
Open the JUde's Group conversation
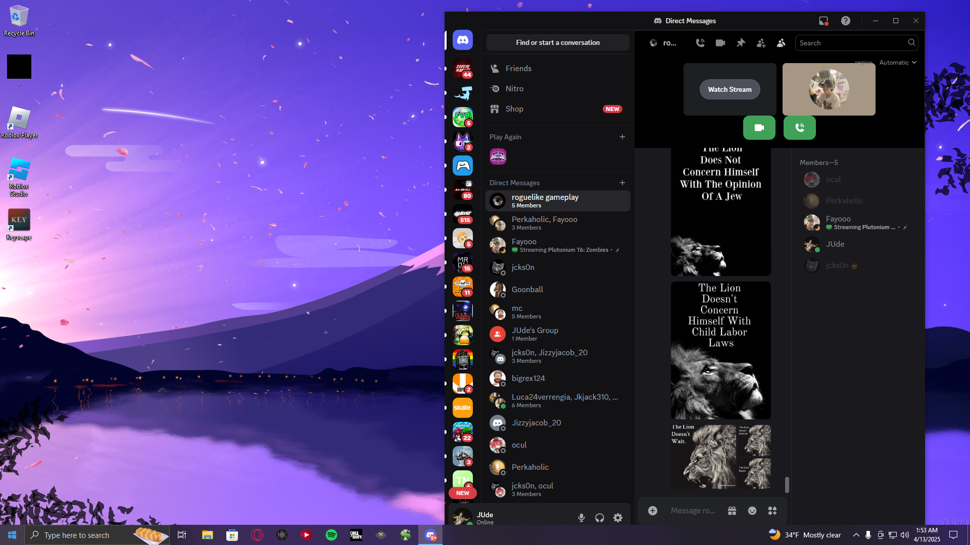558,334
